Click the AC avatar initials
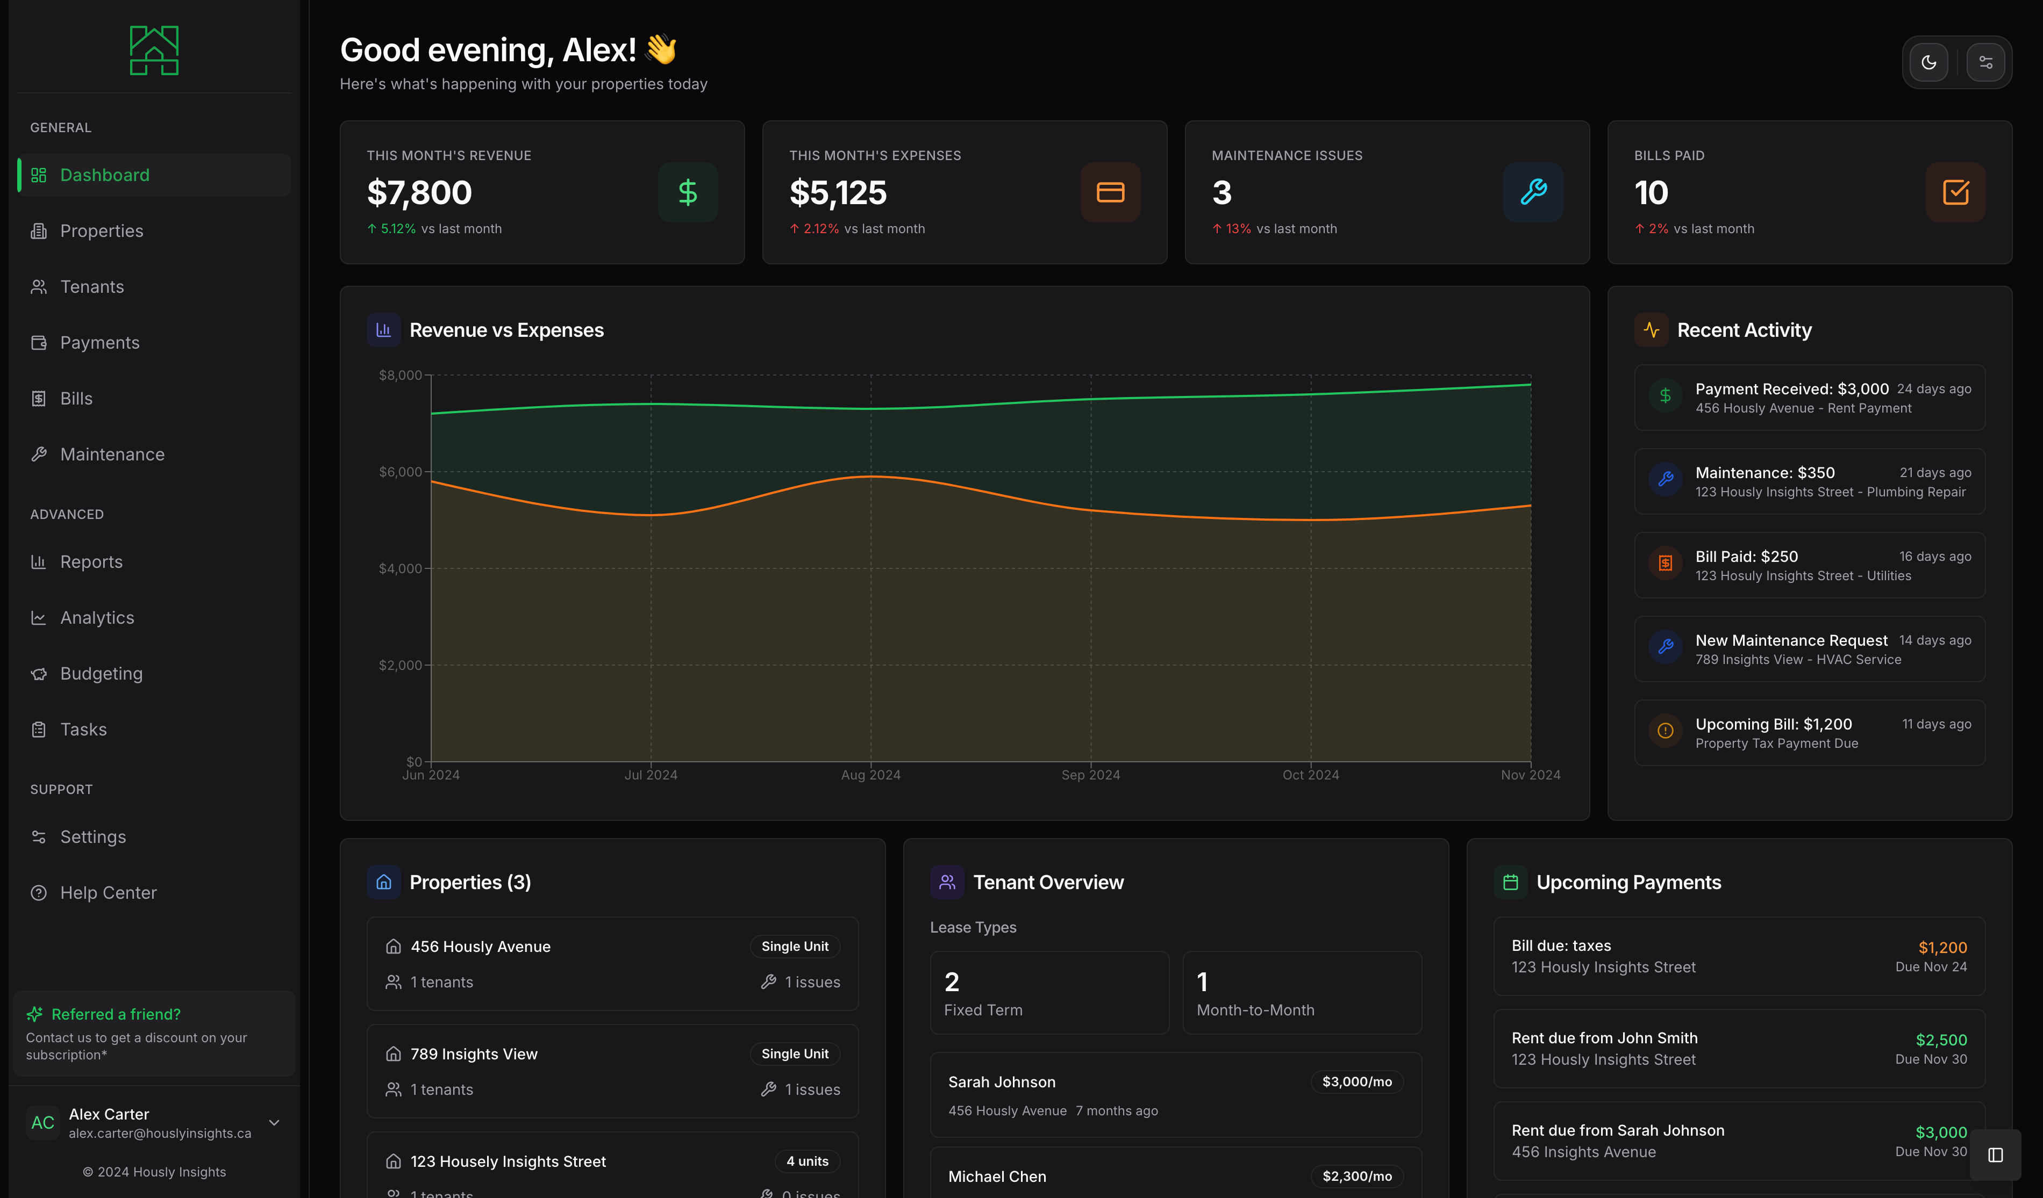 (43, 1123)
